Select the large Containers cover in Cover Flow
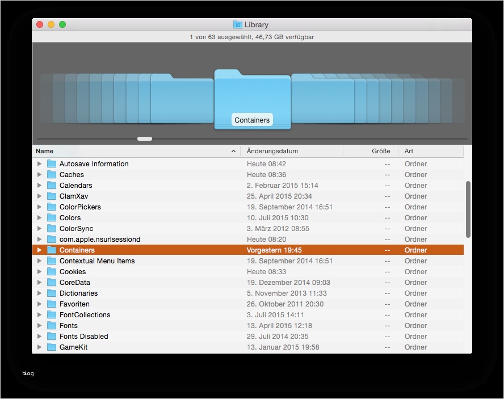The width and height of the screenshot is (504, 399). (x=253, y=99)
